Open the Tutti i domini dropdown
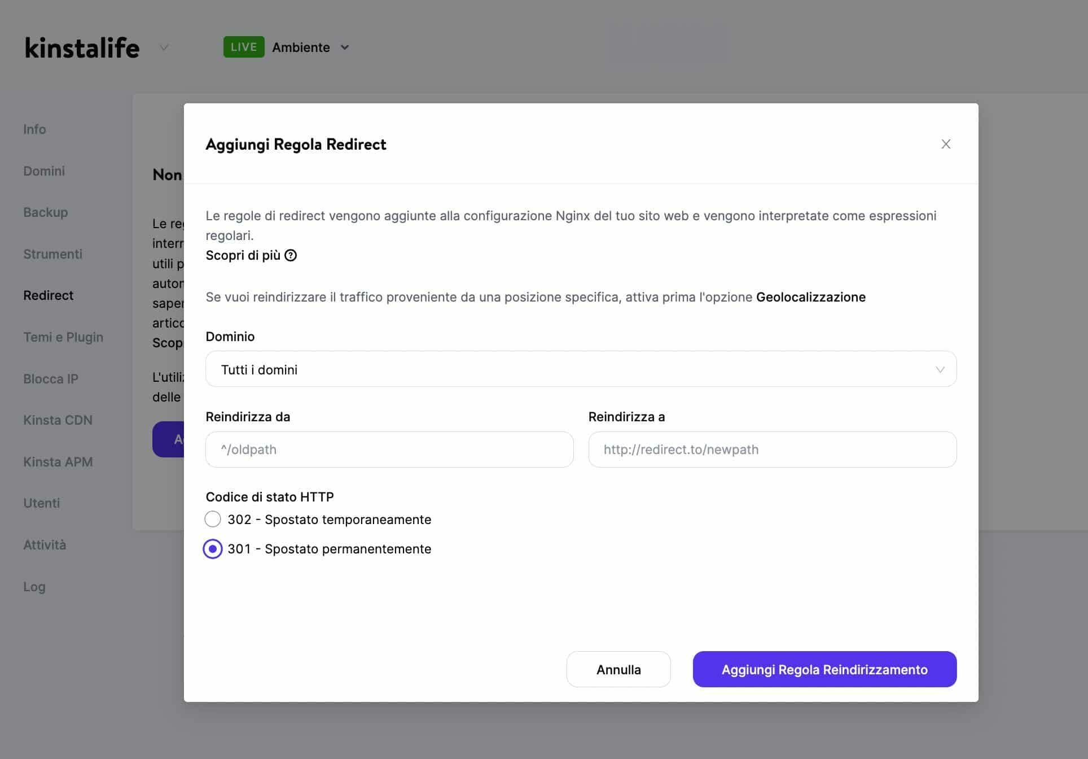Image resolution: width=1088 pixels, height=759 pixels. pos(580,369)
